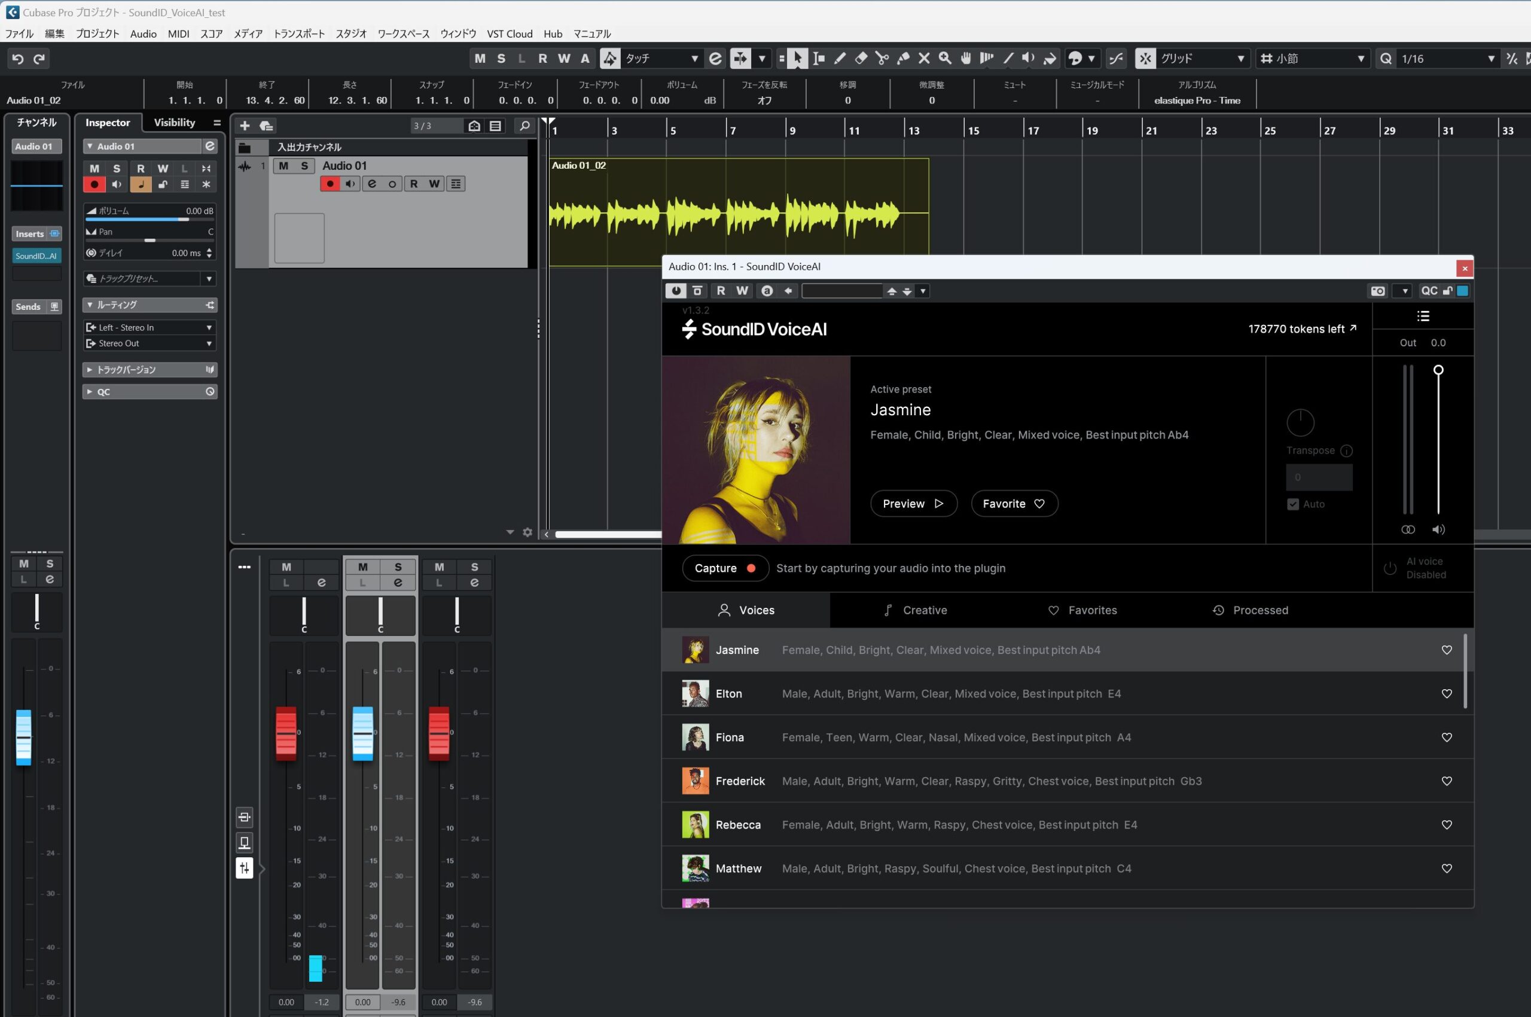Open the 小節 grid type dropdown

(x=1313, y=59)
